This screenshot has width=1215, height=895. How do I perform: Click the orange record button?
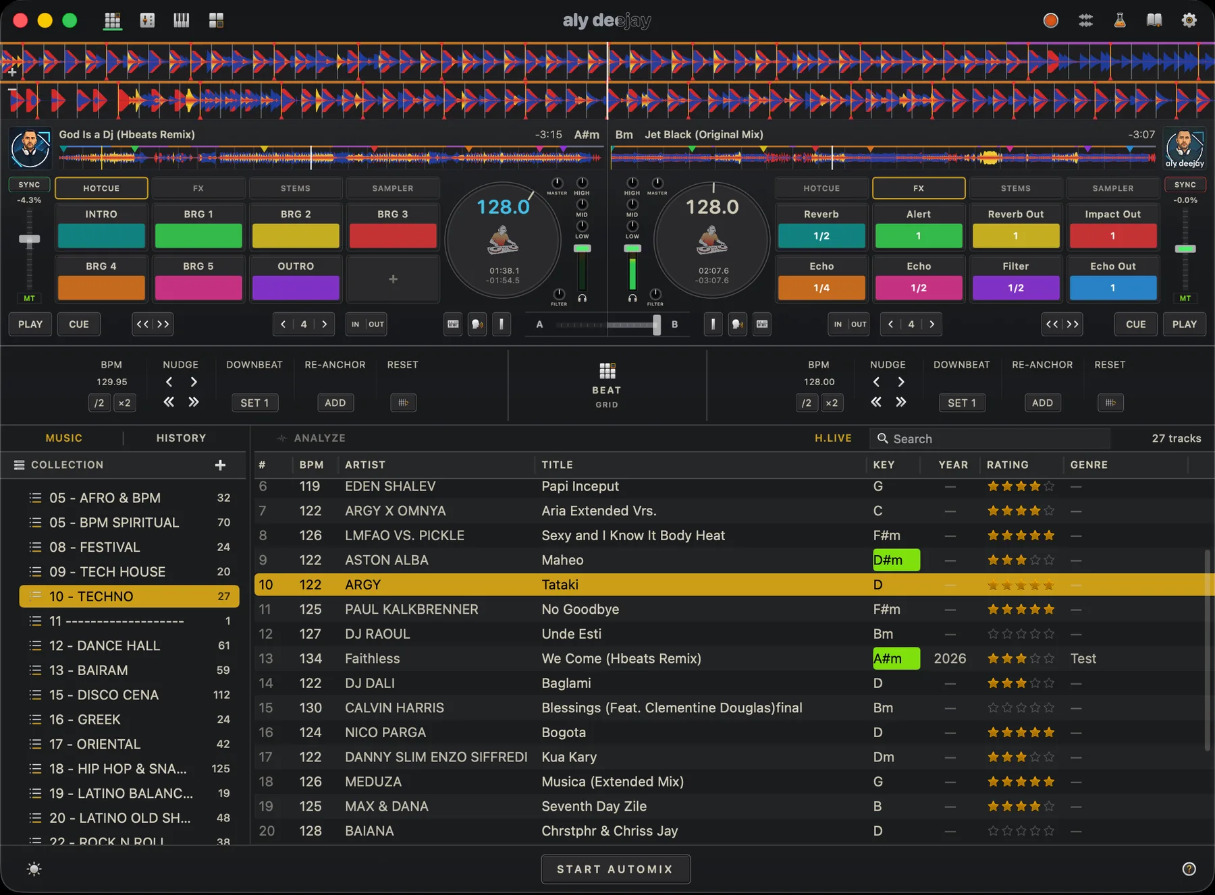(1050, 20)
